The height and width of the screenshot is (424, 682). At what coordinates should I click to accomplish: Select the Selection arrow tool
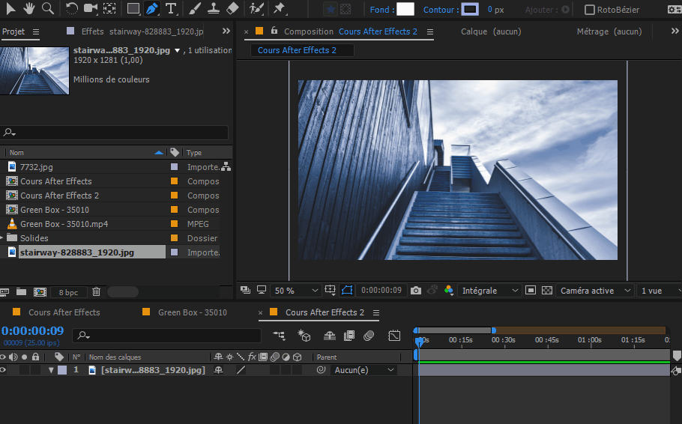[x=10, y=8]
